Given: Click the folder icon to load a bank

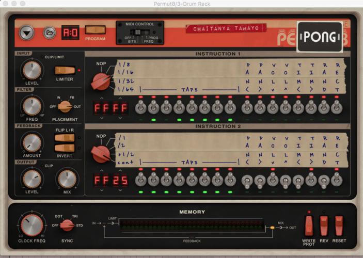Looking at the screenshot, I should point(50,33).
